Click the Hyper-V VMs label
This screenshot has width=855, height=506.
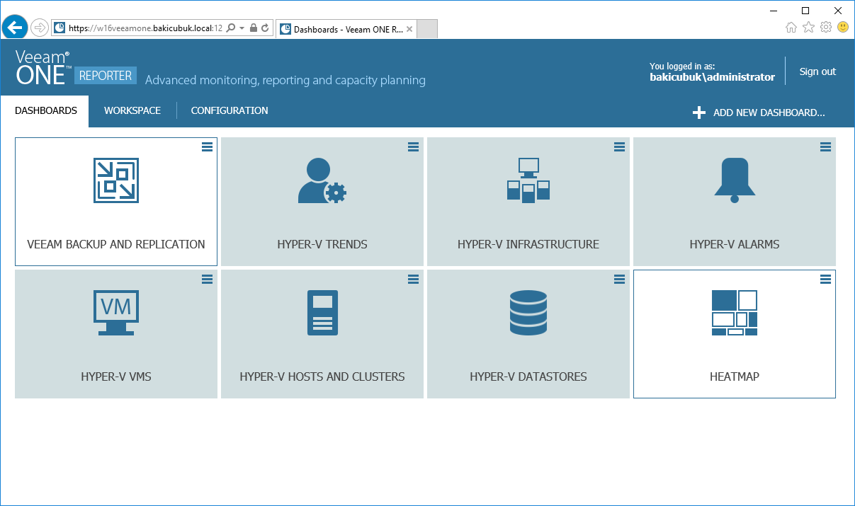(116, 376)
